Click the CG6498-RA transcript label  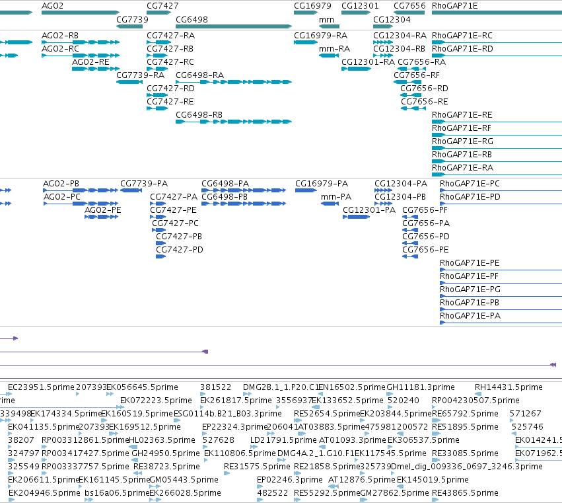click(200, 75)
